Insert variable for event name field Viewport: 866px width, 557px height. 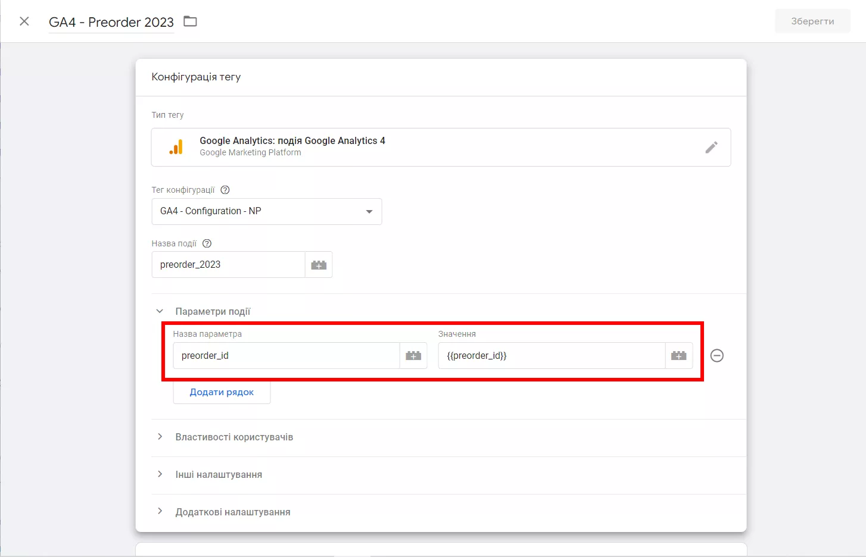pyautogui.click(x=319, y=265)
